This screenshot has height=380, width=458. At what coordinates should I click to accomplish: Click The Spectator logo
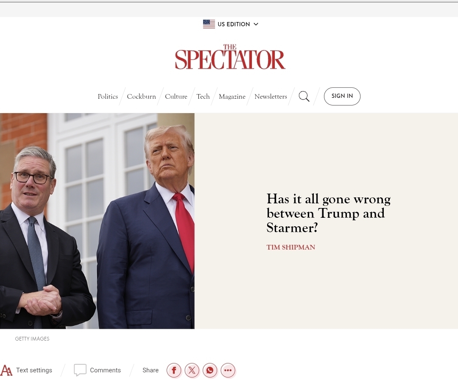click(x=230, y=57)
